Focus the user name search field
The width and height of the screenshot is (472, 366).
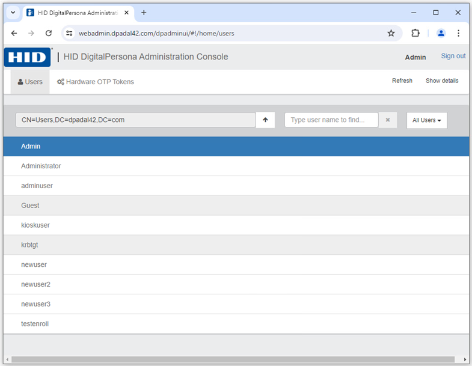coord(331,120)
